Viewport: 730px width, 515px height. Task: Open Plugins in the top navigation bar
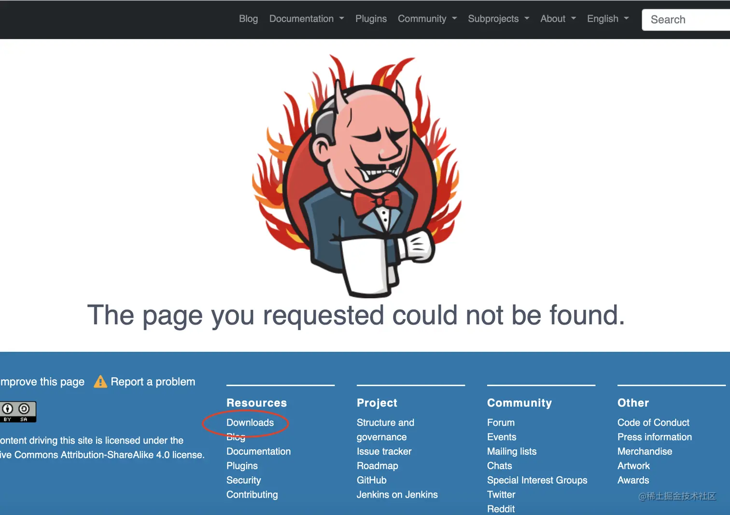(x=371, y=19)
